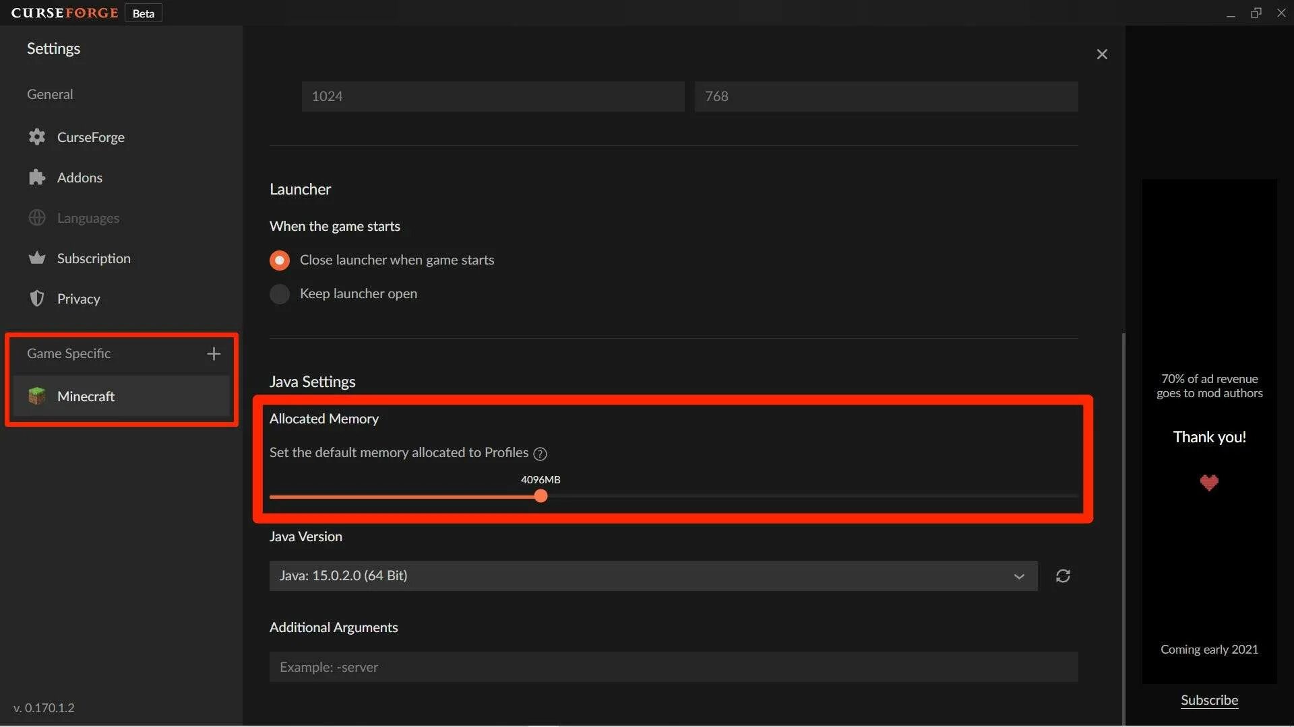Click the Addons puzzle piece icon

coord(37,178)
